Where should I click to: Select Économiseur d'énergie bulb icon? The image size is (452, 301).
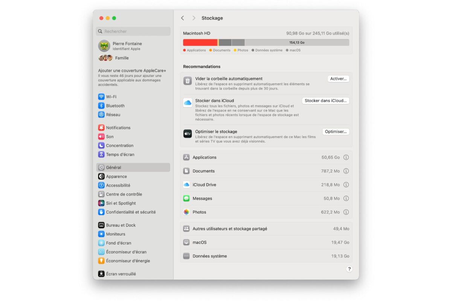click(x=101, y=261)
